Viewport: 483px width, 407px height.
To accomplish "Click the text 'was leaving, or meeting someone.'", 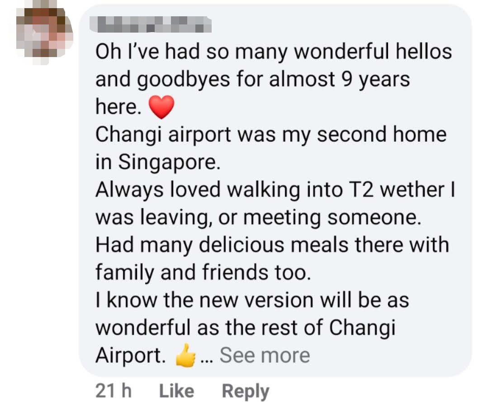I will [x=258, y=217].
